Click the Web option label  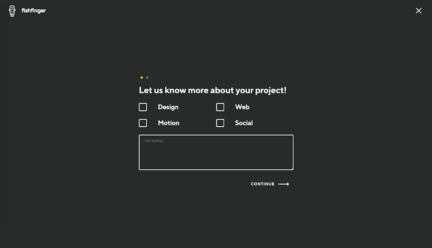[242, 107]
